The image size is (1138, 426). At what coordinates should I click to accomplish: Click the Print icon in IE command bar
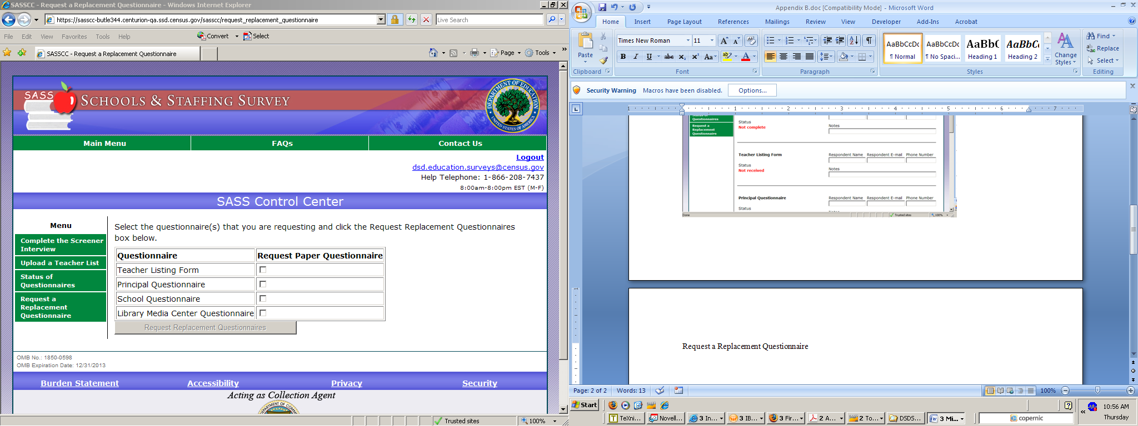(475, 53)
